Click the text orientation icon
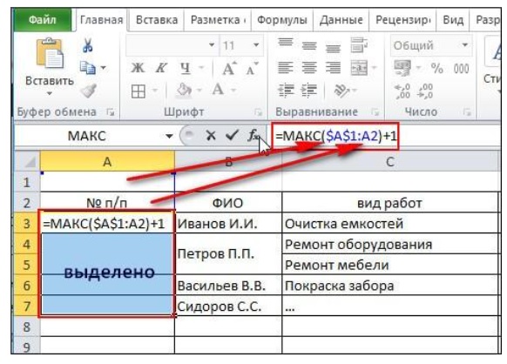 341,91
